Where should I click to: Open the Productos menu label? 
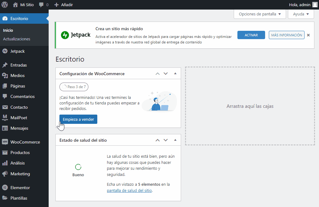[20, 152]
